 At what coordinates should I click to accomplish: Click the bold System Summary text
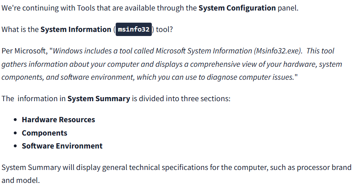[99, 98]
